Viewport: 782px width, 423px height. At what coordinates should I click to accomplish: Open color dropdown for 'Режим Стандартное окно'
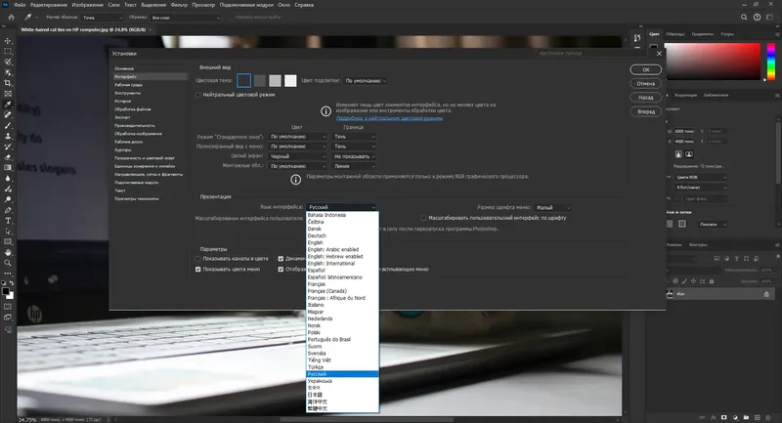298,137
